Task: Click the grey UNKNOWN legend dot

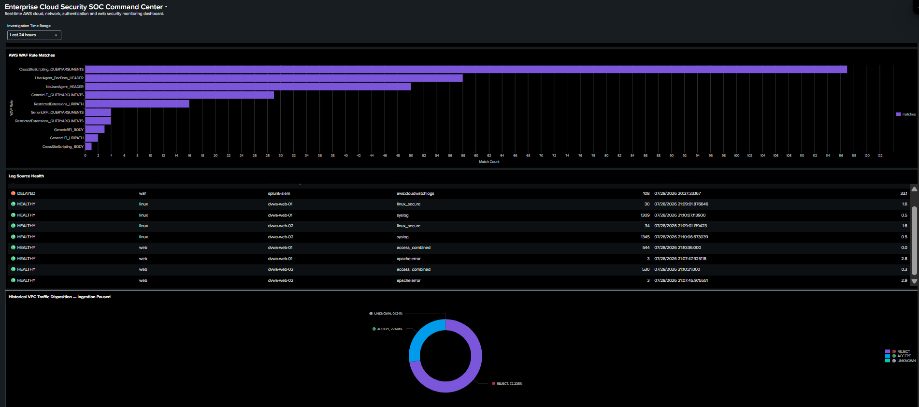Action: pyautogui.click(x=894, y=361)
